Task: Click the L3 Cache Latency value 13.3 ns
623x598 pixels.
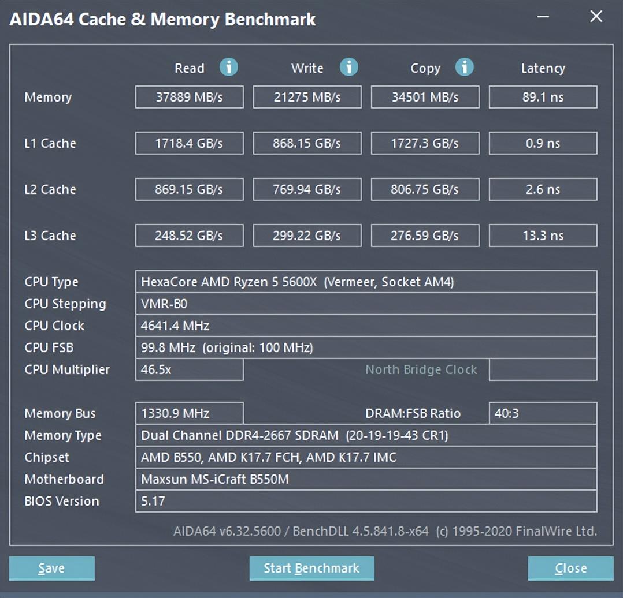Action: tap(543, 235)
